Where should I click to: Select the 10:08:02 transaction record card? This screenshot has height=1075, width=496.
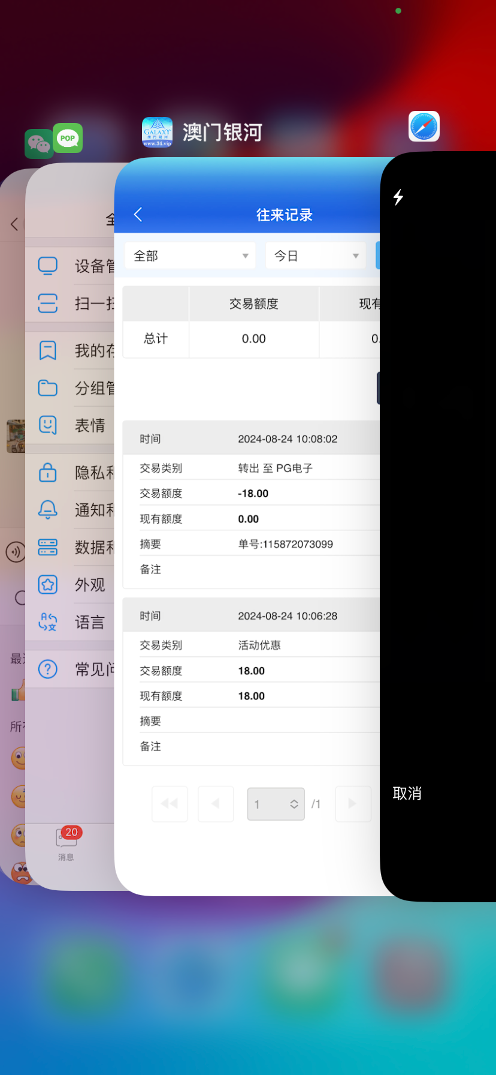click(x=252, y=504)
